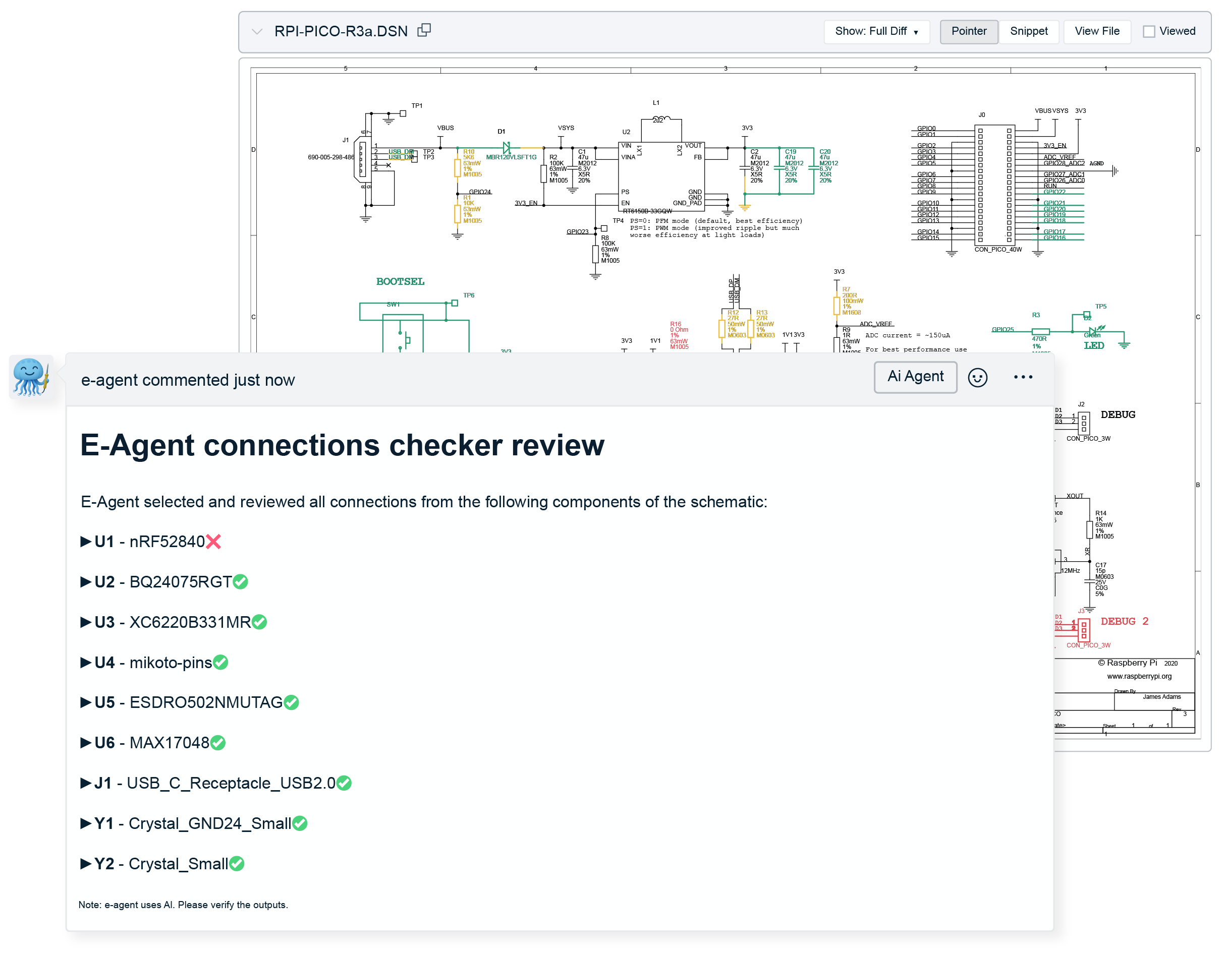Expand the U5 - ESDRO502NMUTAG item
The height and width of the screenshot is (954, 1224).
(x=86, y=702)
